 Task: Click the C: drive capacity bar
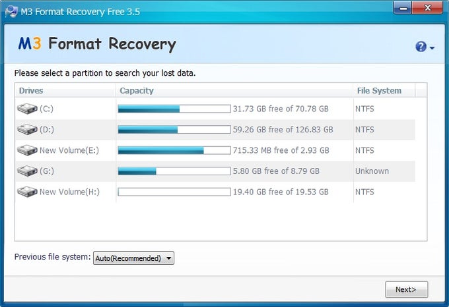174,109
